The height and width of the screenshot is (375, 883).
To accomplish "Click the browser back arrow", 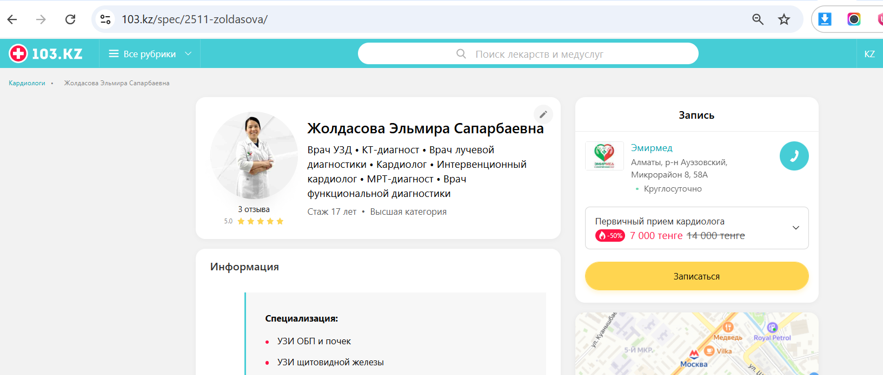I will click(12, 19).
